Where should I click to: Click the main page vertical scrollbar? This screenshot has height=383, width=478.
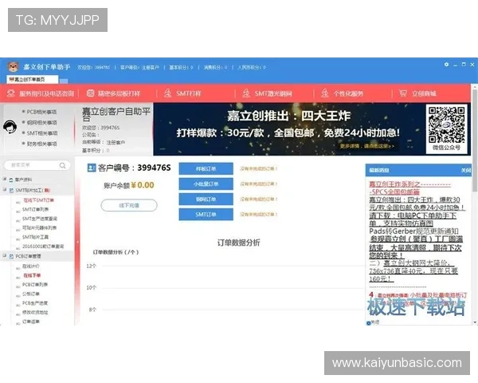coord(475,140)
